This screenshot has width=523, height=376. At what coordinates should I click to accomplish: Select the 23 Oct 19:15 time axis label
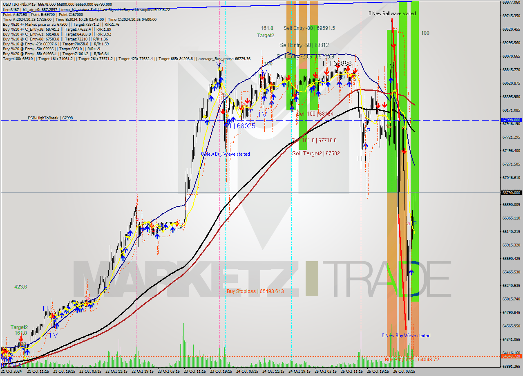pos(221,372)
